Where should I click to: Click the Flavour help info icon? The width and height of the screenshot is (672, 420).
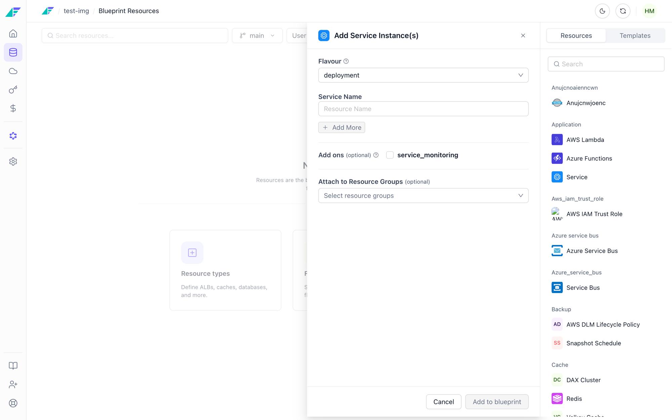(346, 61)
